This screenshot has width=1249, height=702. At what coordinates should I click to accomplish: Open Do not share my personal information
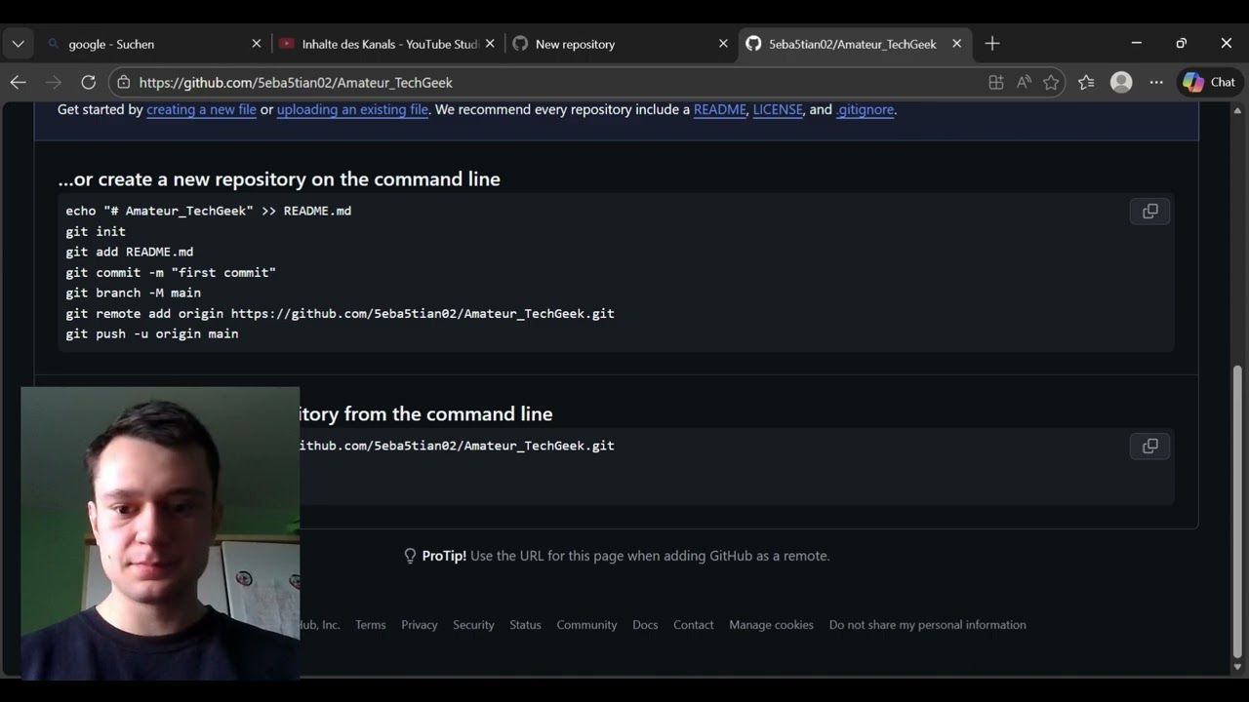[928, 625]
